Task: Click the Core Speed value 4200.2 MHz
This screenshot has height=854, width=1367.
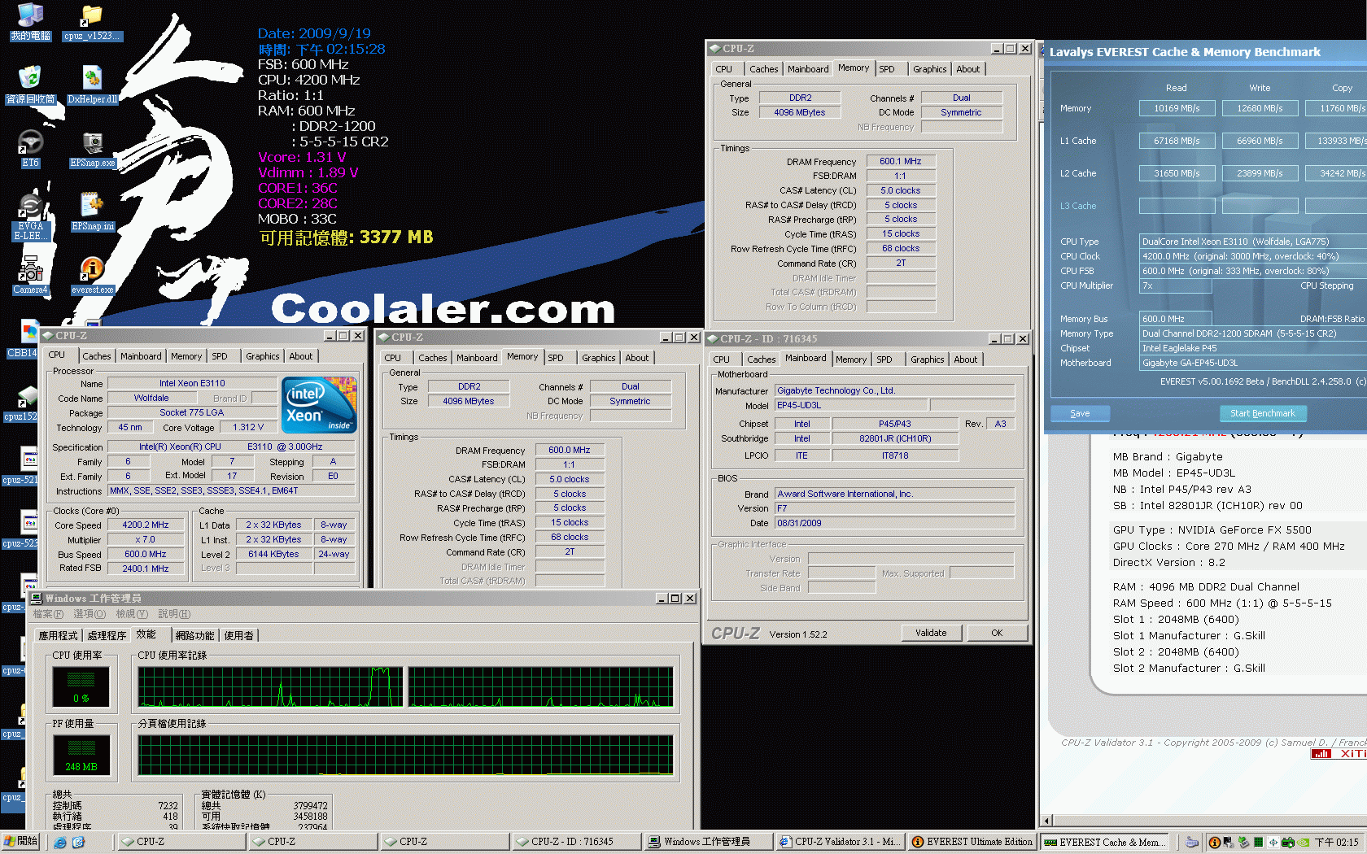Action: pyautogui.click(x=146, y=525)
